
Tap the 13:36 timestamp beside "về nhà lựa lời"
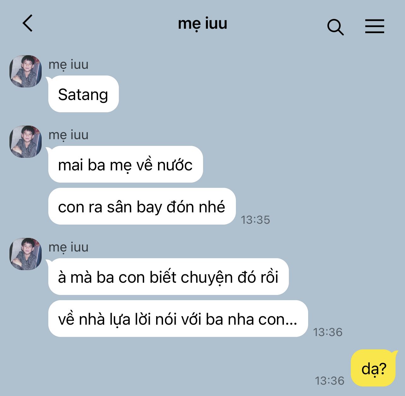328,332
